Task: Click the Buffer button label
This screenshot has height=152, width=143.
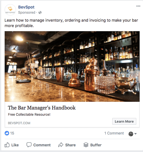Action: point(96,145)
